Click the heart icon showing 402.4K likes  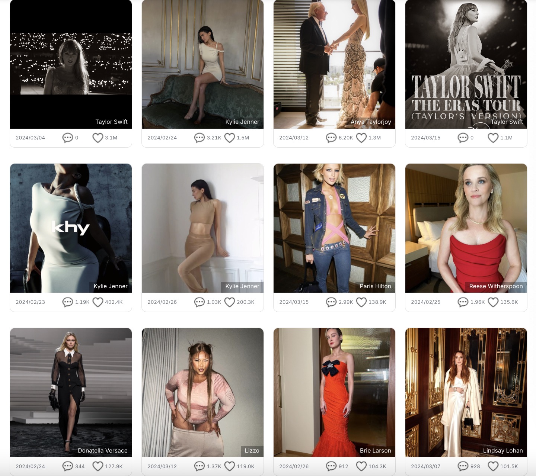98,302
